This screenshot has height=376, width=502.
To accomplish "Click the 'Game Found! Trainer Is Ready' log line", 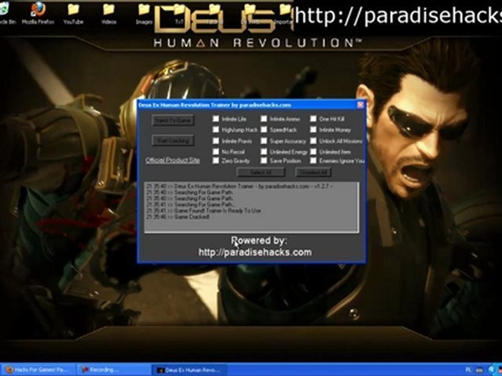I will [x=203, y=210].
